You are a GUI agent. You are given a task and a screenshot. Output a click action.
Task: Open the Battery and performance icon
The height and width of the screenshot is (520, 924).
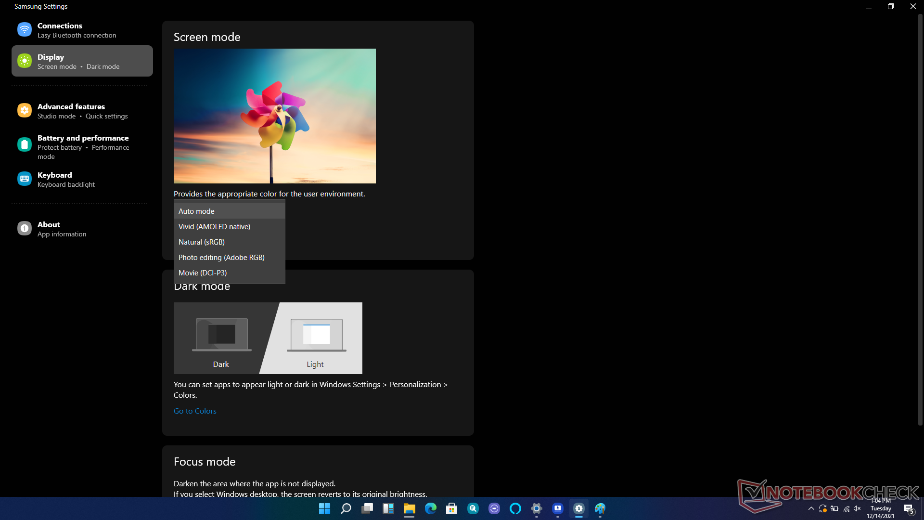pos(25,144)
